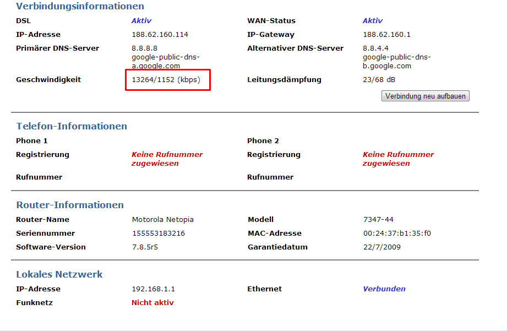Image resolution: width=507 pixels, height=331 pixels.
Task: Click Phone 2 "Keine Rufnummer zugewiesen" status
Action: tap(398, 159)
